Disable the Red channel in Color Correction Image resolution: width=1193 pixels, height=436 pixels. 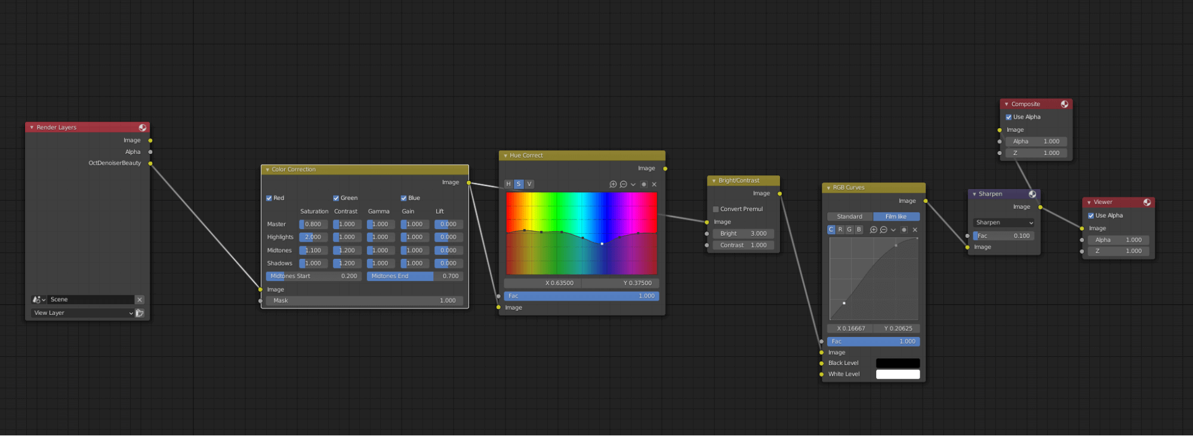tap(269, 199)
